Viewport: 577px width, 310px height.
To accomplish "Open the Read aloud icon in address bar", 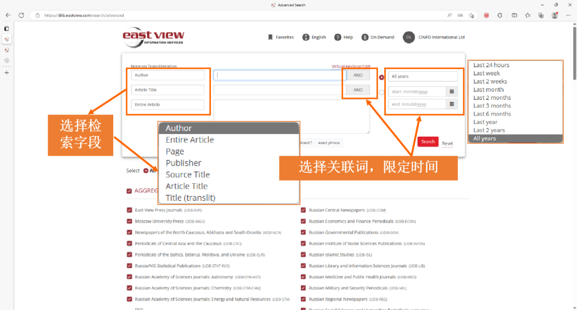I will [449, 15].
